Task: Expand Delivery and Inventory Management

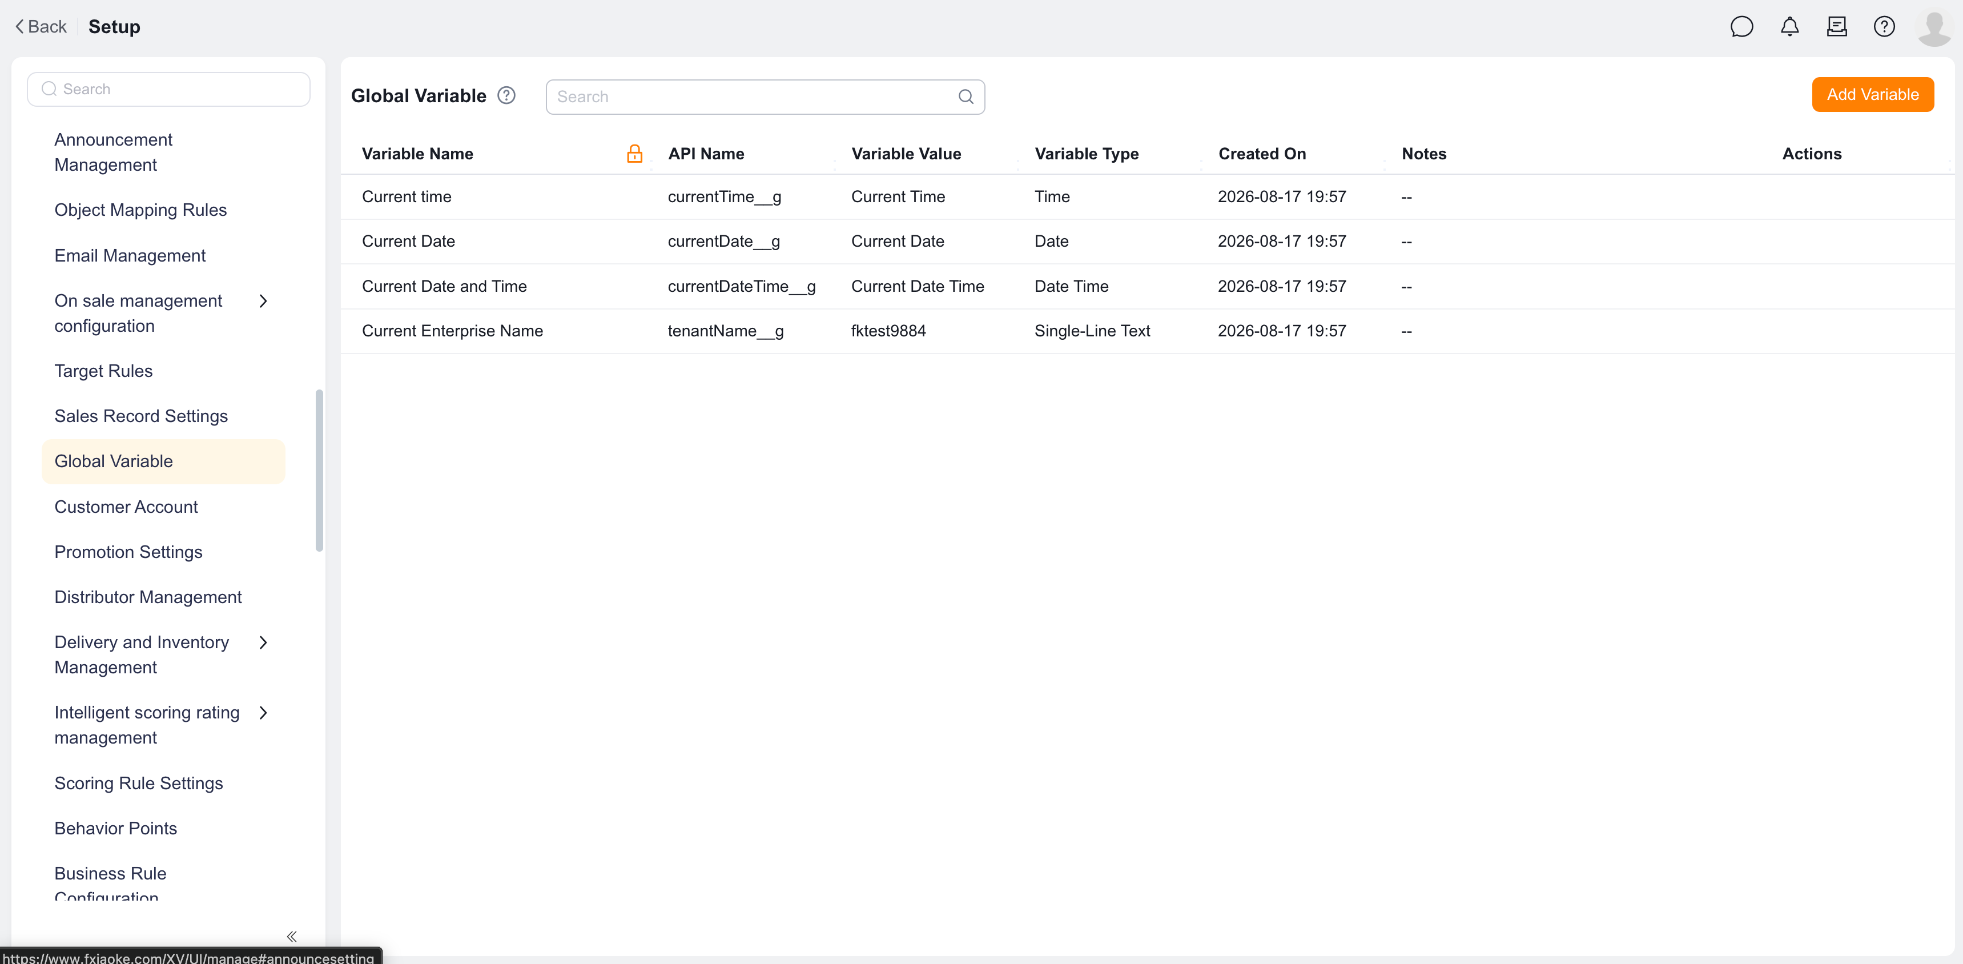Action: pos(264,642)
